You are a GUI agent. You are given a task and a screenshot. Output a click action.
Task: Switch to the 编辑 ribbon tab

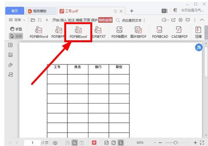79,20
